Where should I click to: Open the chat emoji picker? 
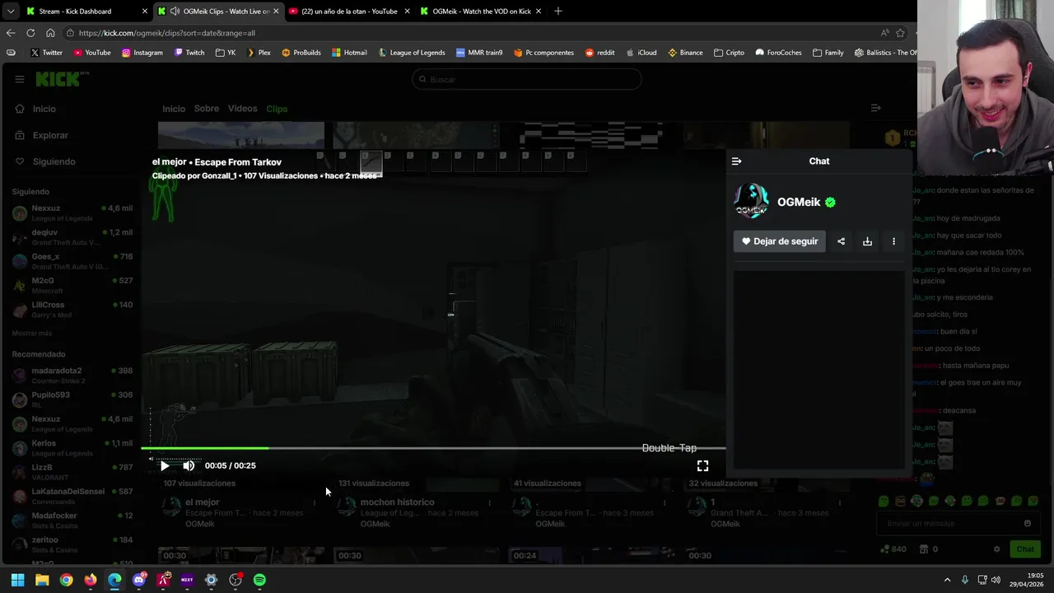click(1027, 523)
